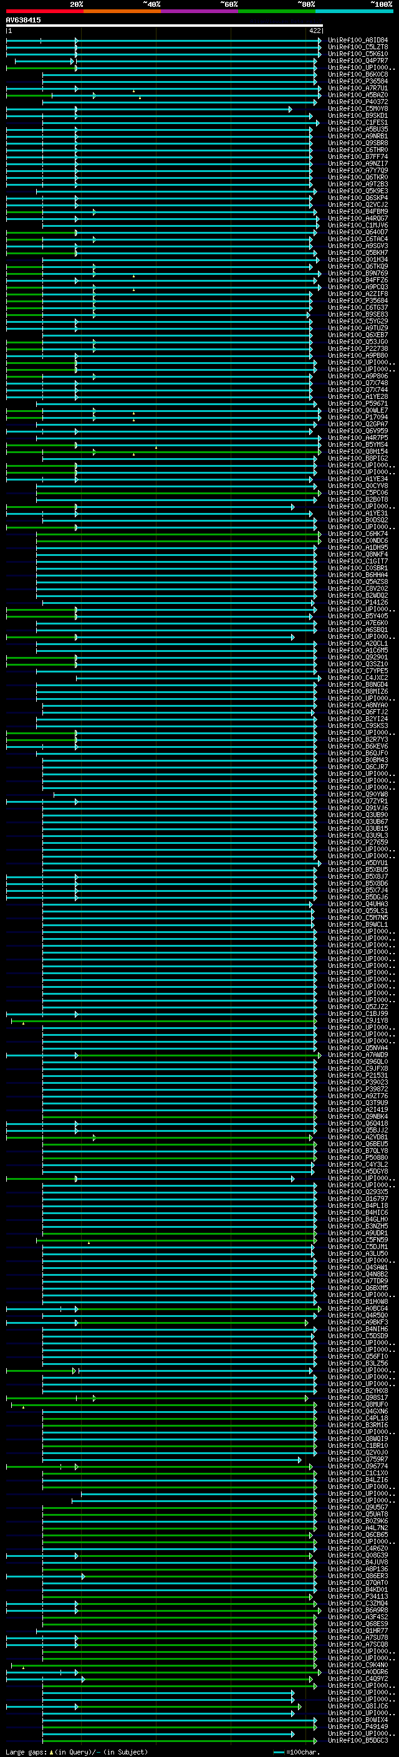The image size is (399, 1757).
Task: Open hit UniRef100_P34113
Action: (x=357, y=1596)
